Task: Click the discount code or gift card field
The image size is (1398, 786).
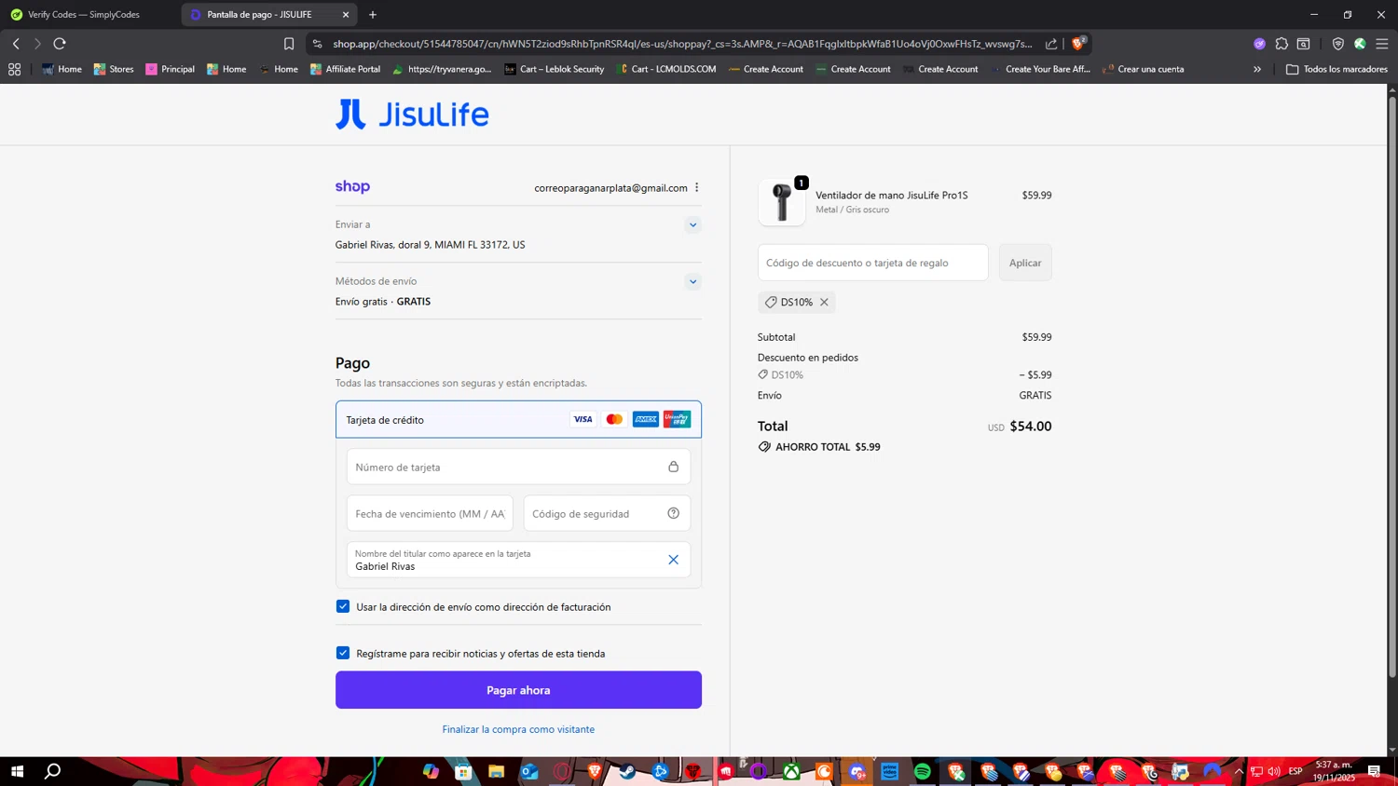Action: pos(872,263)
